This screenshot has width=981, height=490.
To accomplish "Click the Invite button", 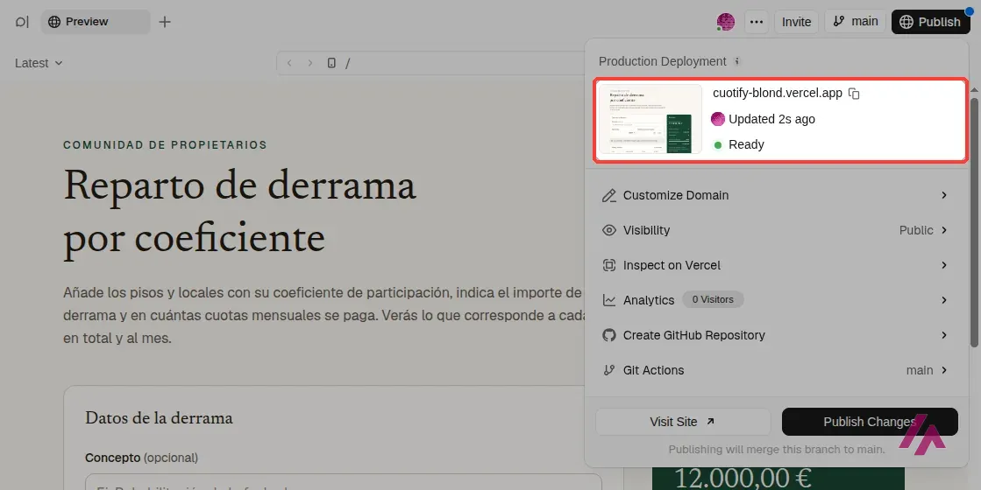I will [x=796, y=22].
